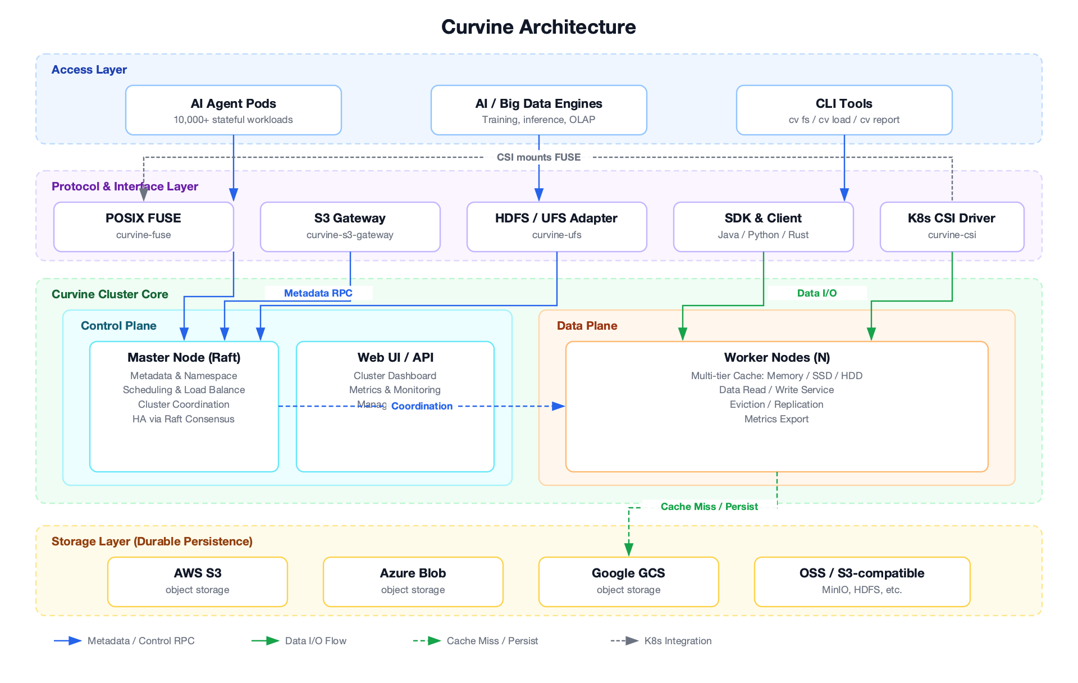Select the K8s CSI Driver node

[x=952, y=227]
